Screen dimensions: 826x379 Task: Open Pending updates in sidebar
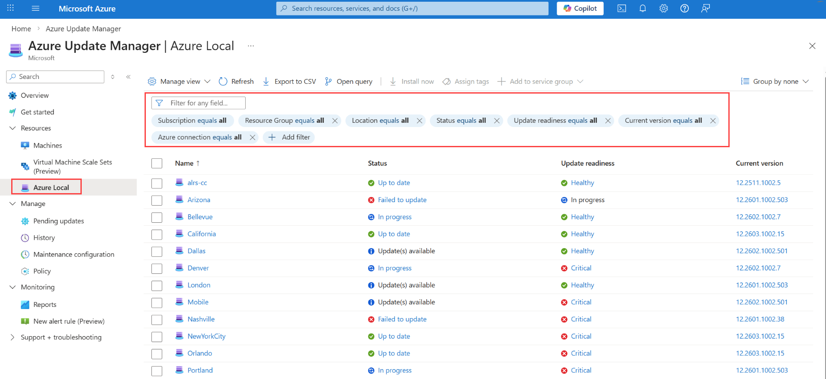coord(59,221)
